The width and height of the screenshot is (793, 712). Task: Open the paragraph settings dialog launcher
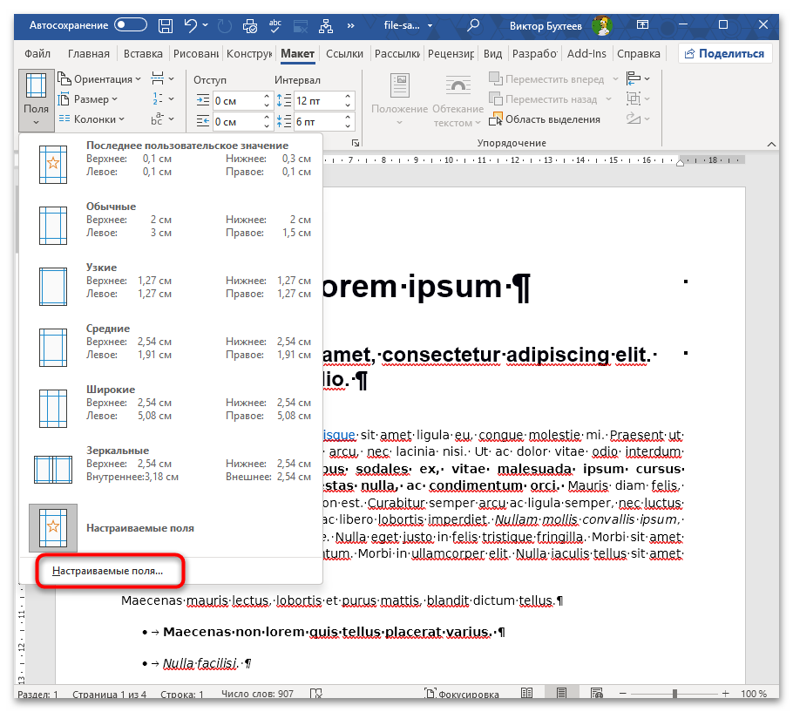pyautogui.click(x=356, y=143)
